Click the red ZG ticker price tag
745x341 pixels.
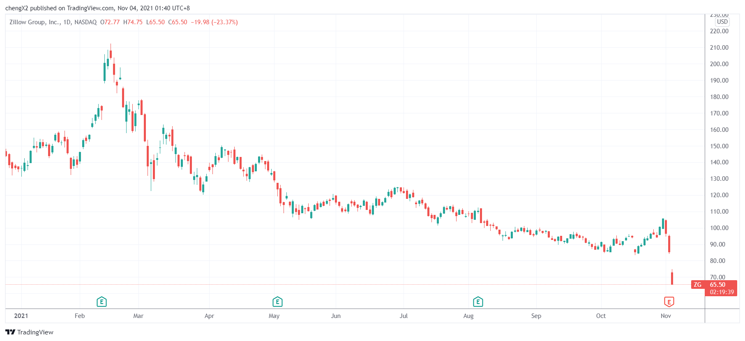point(698,285)
